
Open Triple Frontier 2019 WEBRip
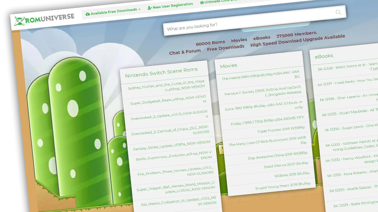pyautogui.click(x=281, y=130)
